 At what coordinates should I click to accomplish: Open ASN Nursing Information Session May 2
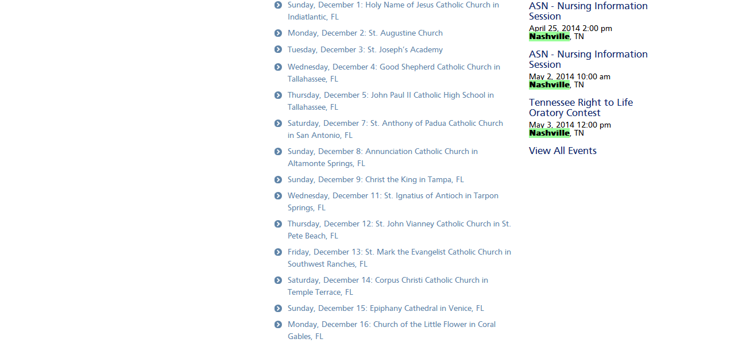tap(588, 59)
